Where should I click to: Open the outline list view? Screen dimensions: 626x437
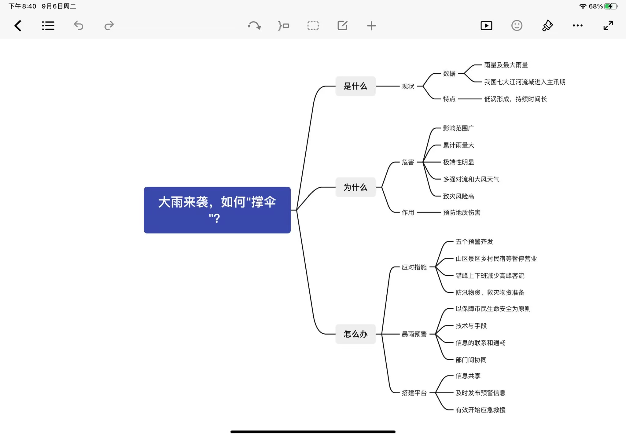tap(48, 26)
